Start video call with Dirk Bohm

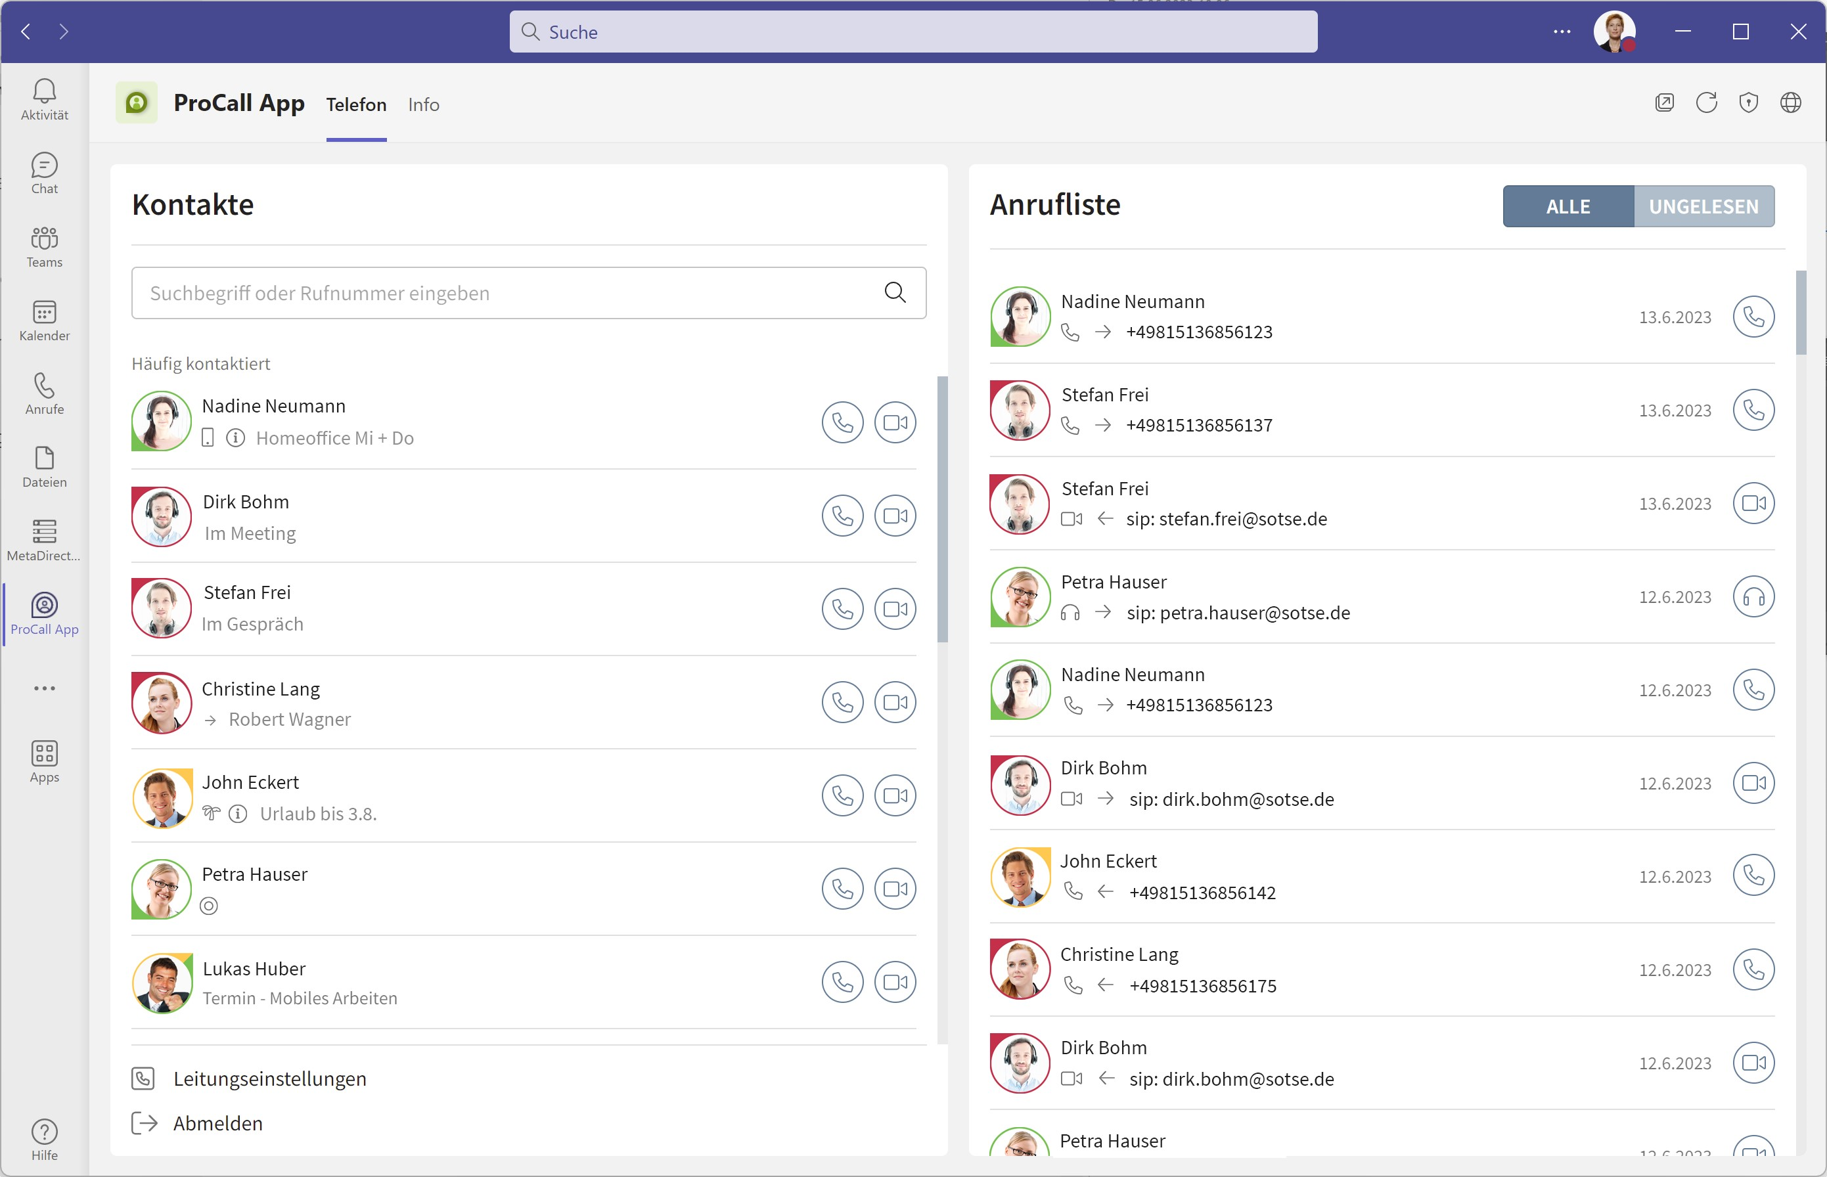point(895,516)
